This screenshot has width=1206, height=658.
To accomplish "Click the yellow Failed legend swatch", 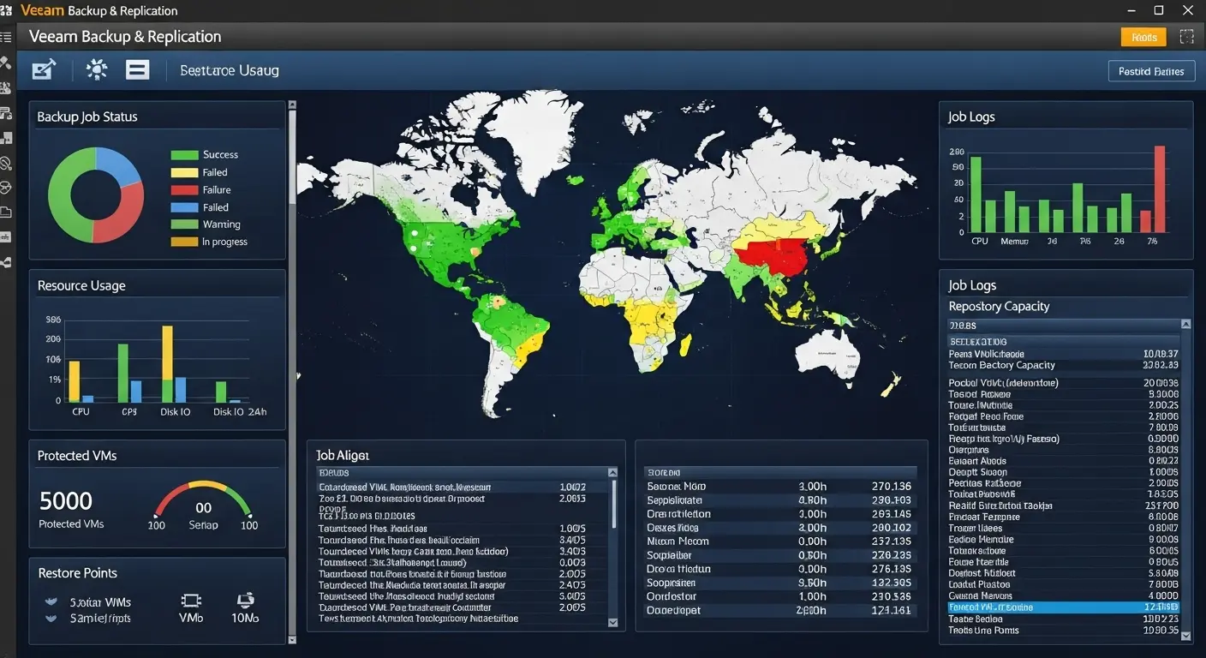I will point(184,172).
